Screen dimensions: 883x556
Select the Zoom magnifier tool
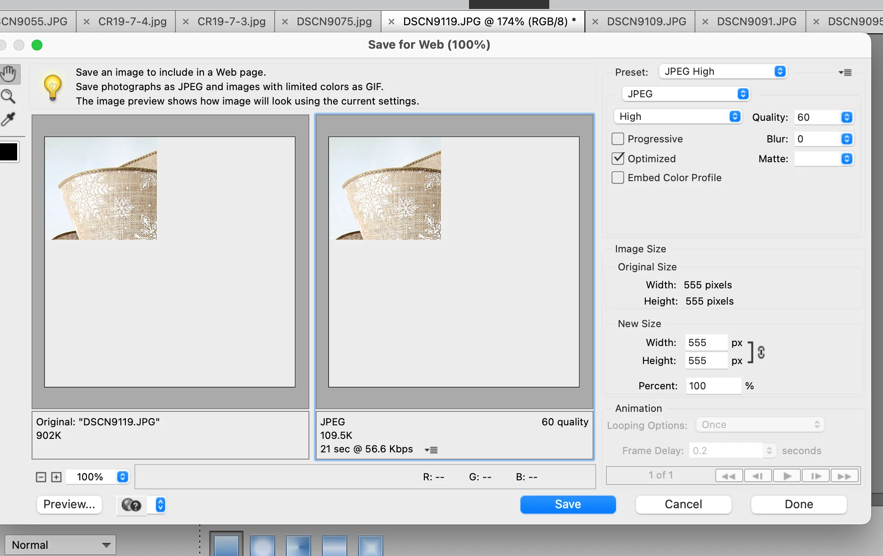pyautogui.click(x=9, y=96)
